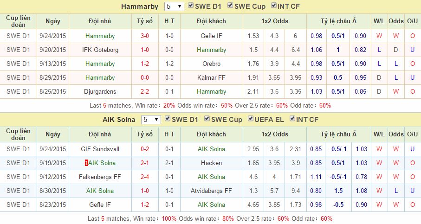Click the 2-4 score against Falkenbergs FF
The image size is (421, 224).
(x=145, y=177)
